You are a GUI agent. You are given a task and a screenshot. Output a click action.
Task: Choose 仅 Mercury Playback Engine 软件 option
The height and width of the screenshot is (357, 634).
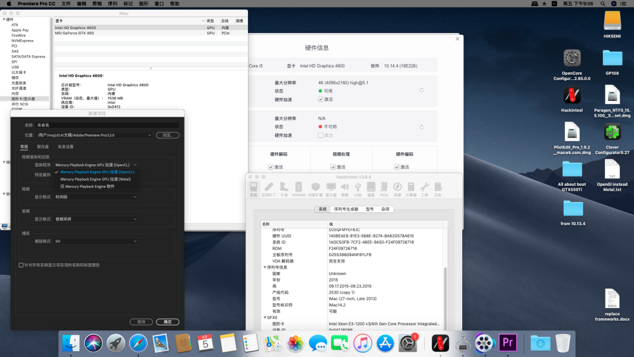point(87,186)
